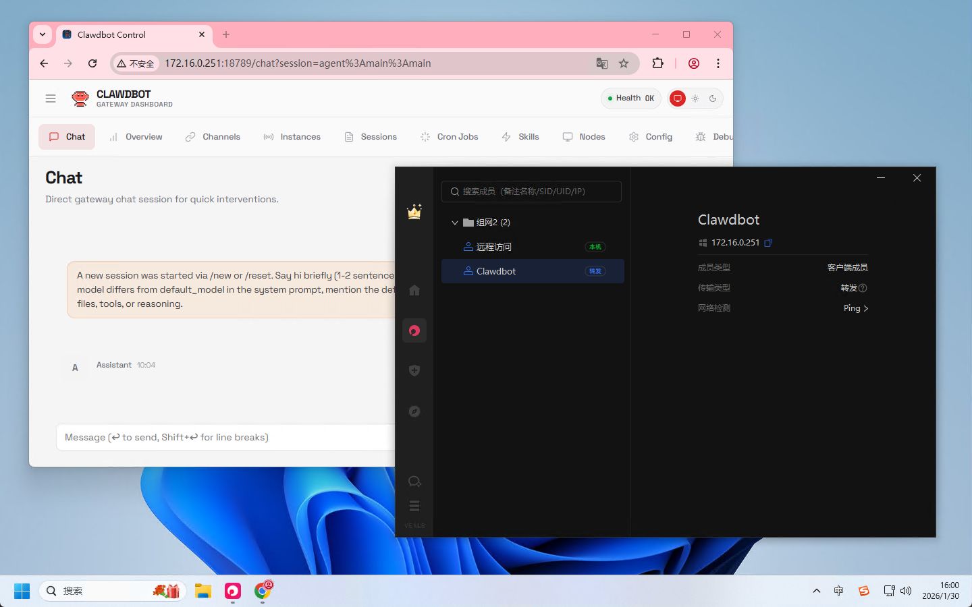This screenshot has height=607, width=972.
Task: Click the blue 转发 badge on Clawdbot
Action: [595, 271]
